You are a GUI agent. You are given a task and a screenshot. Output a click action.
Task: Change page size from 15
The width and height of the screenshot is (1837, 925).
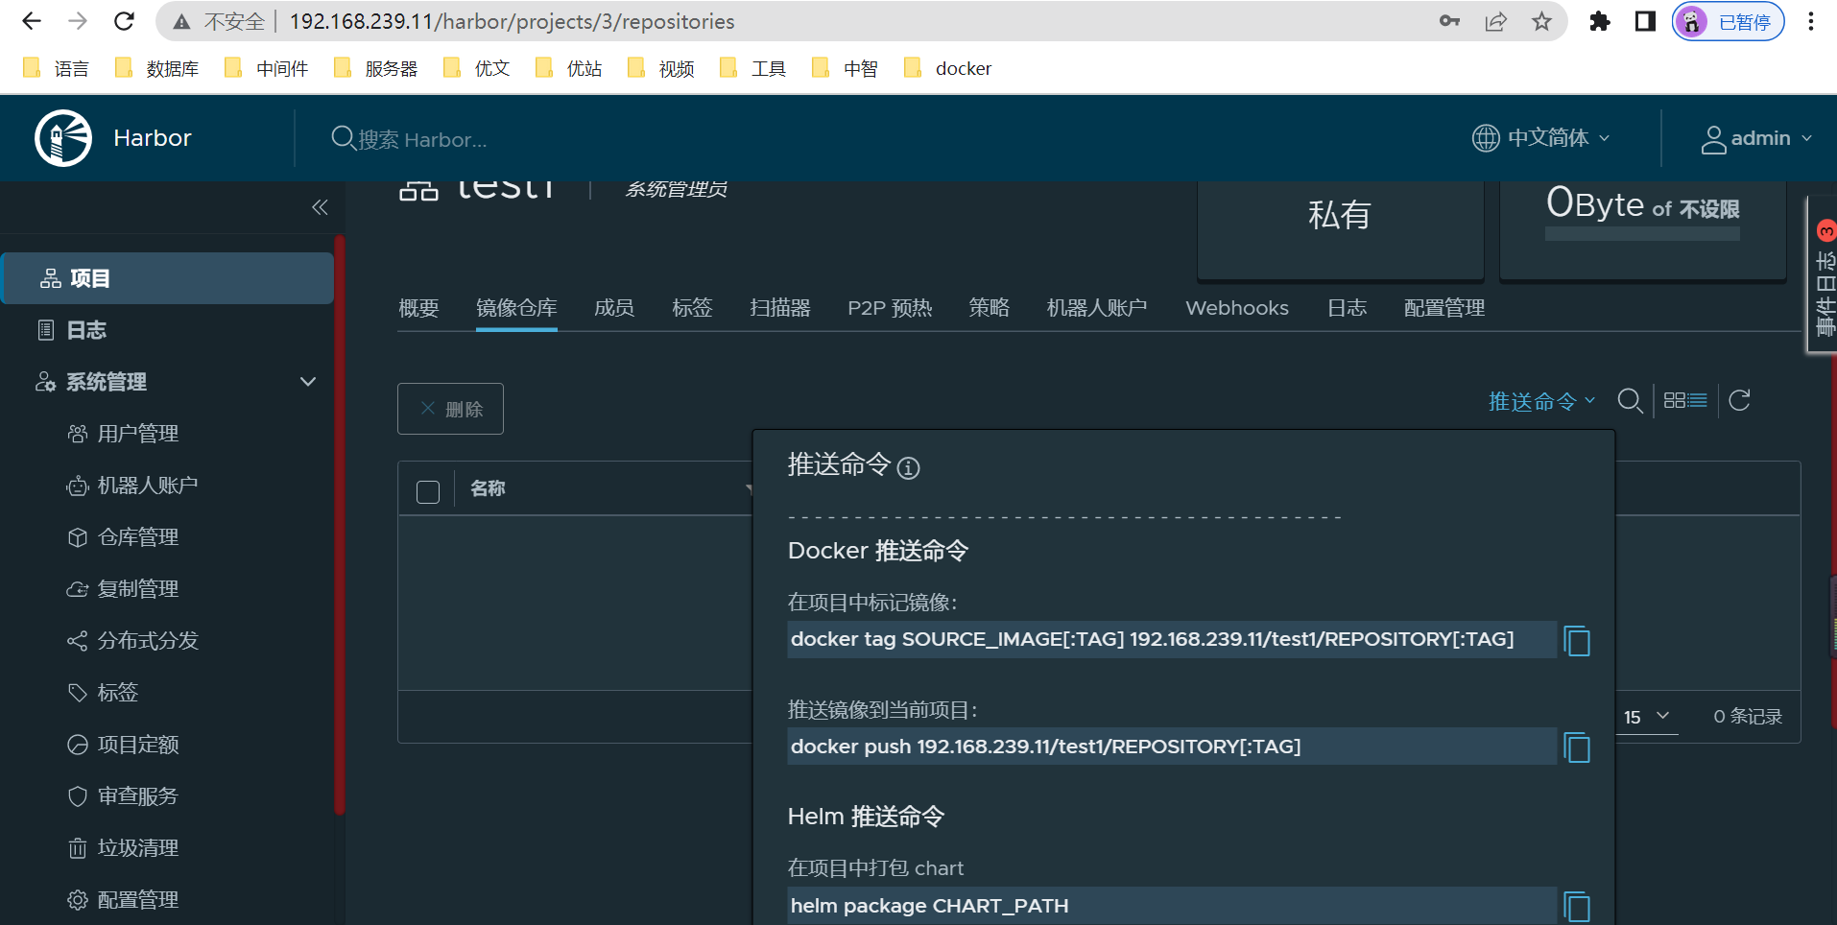(1645, 717)
